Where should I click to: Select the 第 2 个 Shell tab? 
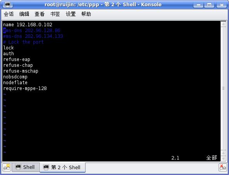pos(62,167)
